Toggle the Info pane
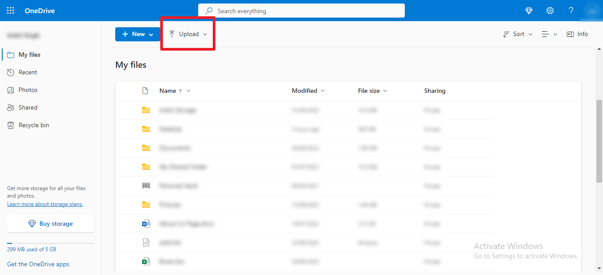603x275 pixels. click(577, 33)
